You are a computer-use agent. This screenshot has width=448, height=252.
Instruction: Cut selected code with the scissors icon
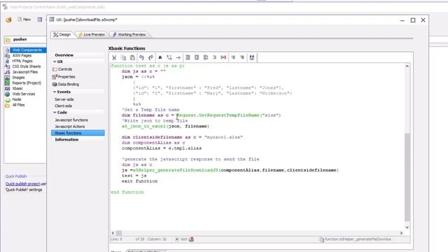(114, 57)
